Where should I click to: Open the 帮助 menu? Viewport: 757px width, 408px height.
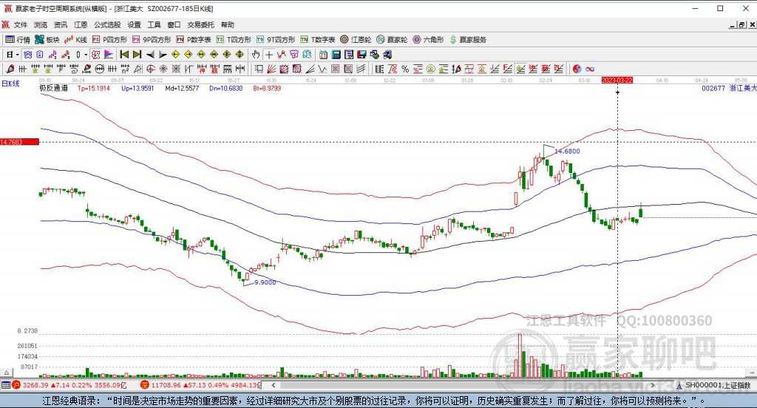pos(228,24)
